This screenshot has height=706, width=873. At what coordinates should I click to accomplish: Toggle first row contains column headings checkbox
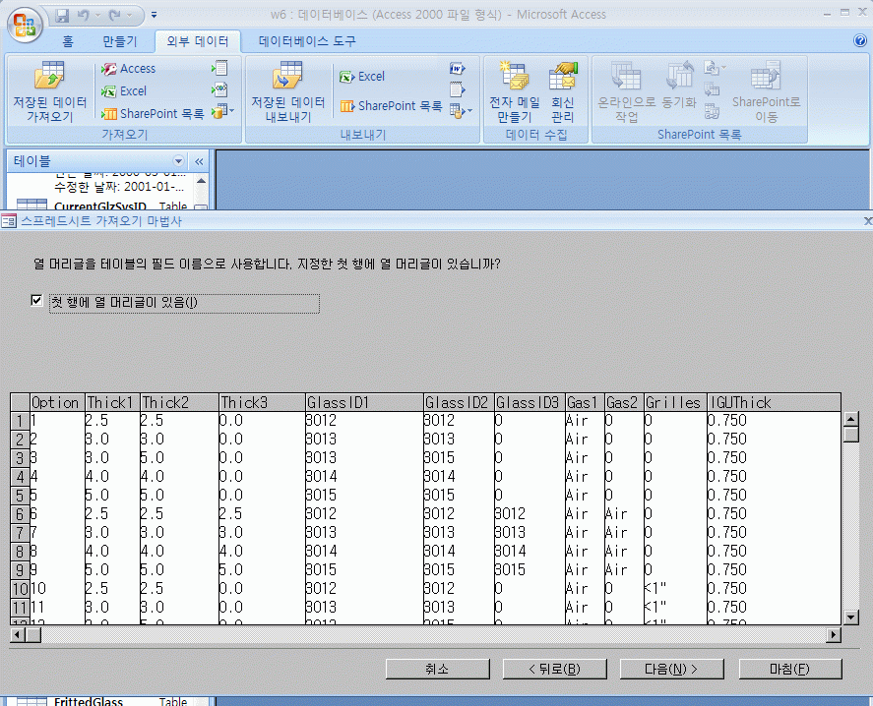37,301
